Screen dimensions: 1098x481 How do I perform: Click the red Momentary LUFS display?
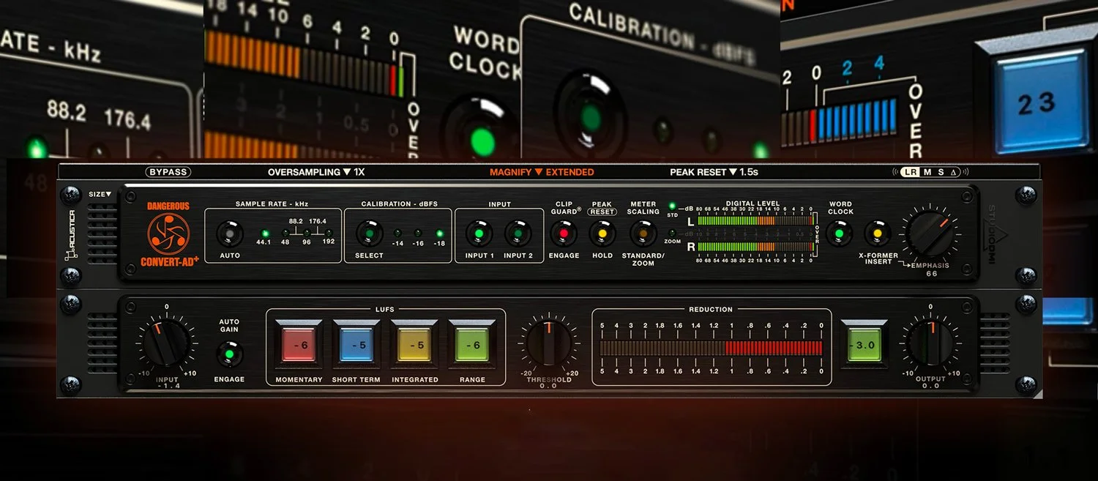(x=299, y=345)
